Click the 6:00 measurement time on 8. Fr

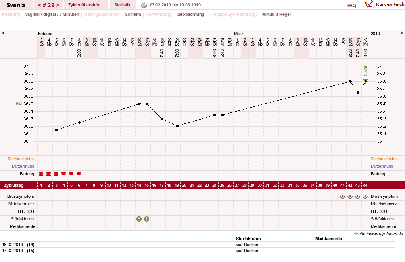coord(79,53)
